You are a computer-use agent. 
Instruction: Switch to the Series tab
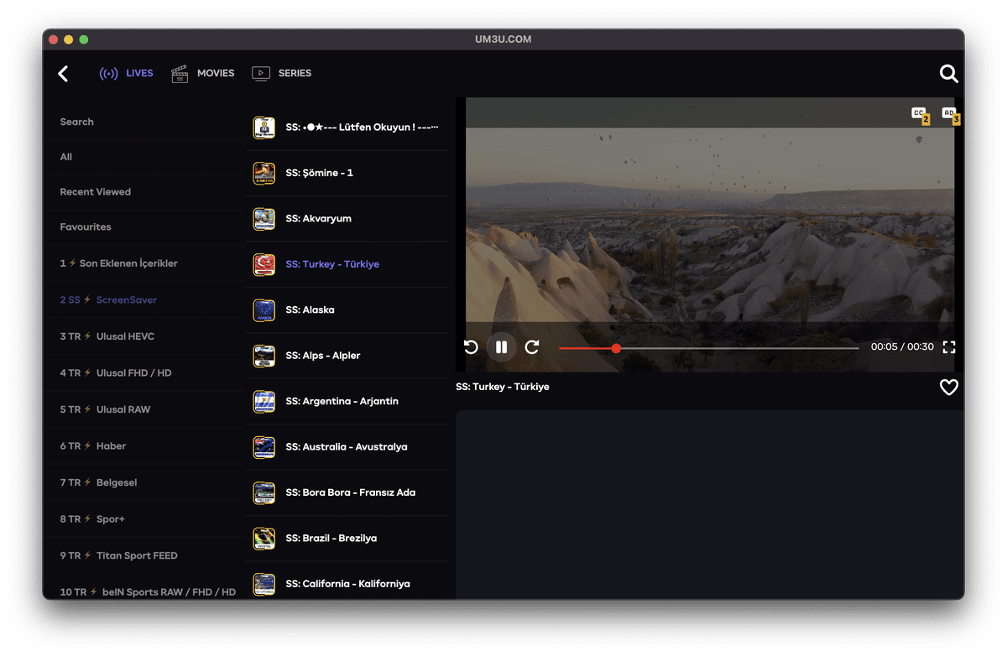coord(282,74)
